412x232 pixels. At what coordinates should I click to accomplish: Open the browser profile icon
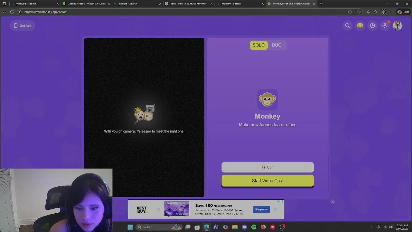pyautogui.click(x=383, y=12)
